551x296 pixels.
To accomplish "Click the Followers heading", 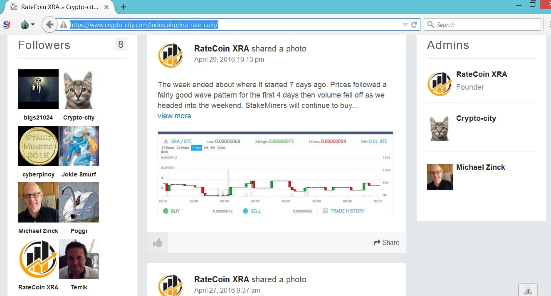I will point(44,45).
